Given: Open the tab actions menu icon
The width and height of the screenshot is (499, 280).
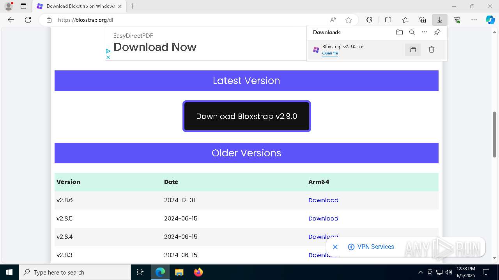Looking at the screenshot, I should click(23, 6).
